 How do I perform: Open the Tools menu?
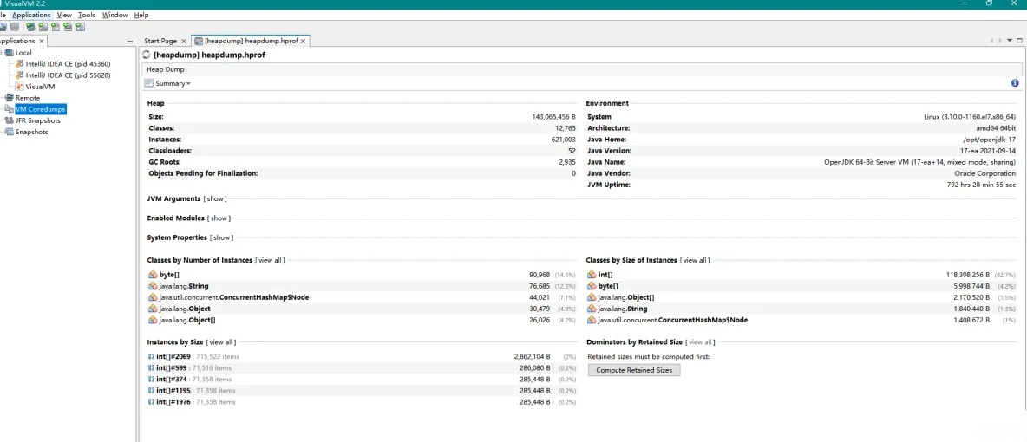click(x=87, y=15)
